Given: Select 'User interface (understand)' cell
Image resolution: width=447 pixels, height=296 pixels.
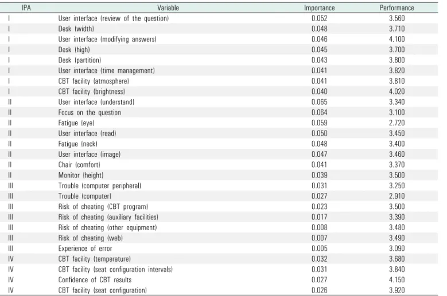Looking at the screenshot, I should click(96, 102).
